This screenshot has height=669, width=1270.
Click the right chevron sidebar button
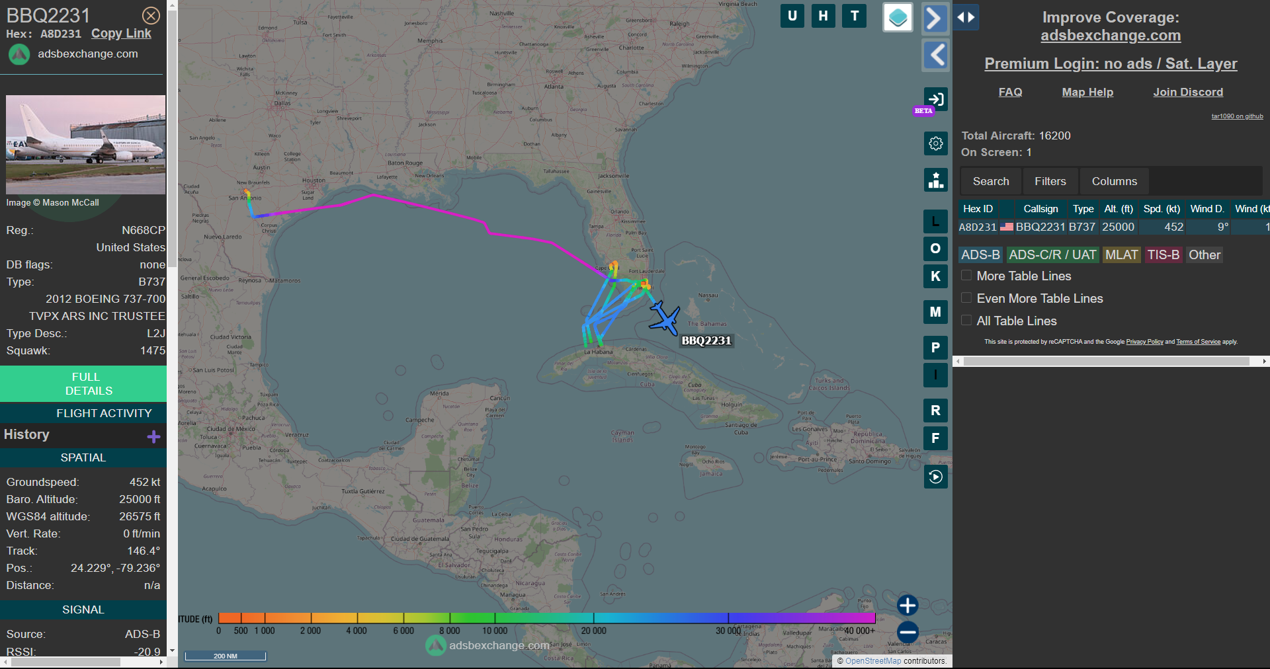[x=935, y=18]
